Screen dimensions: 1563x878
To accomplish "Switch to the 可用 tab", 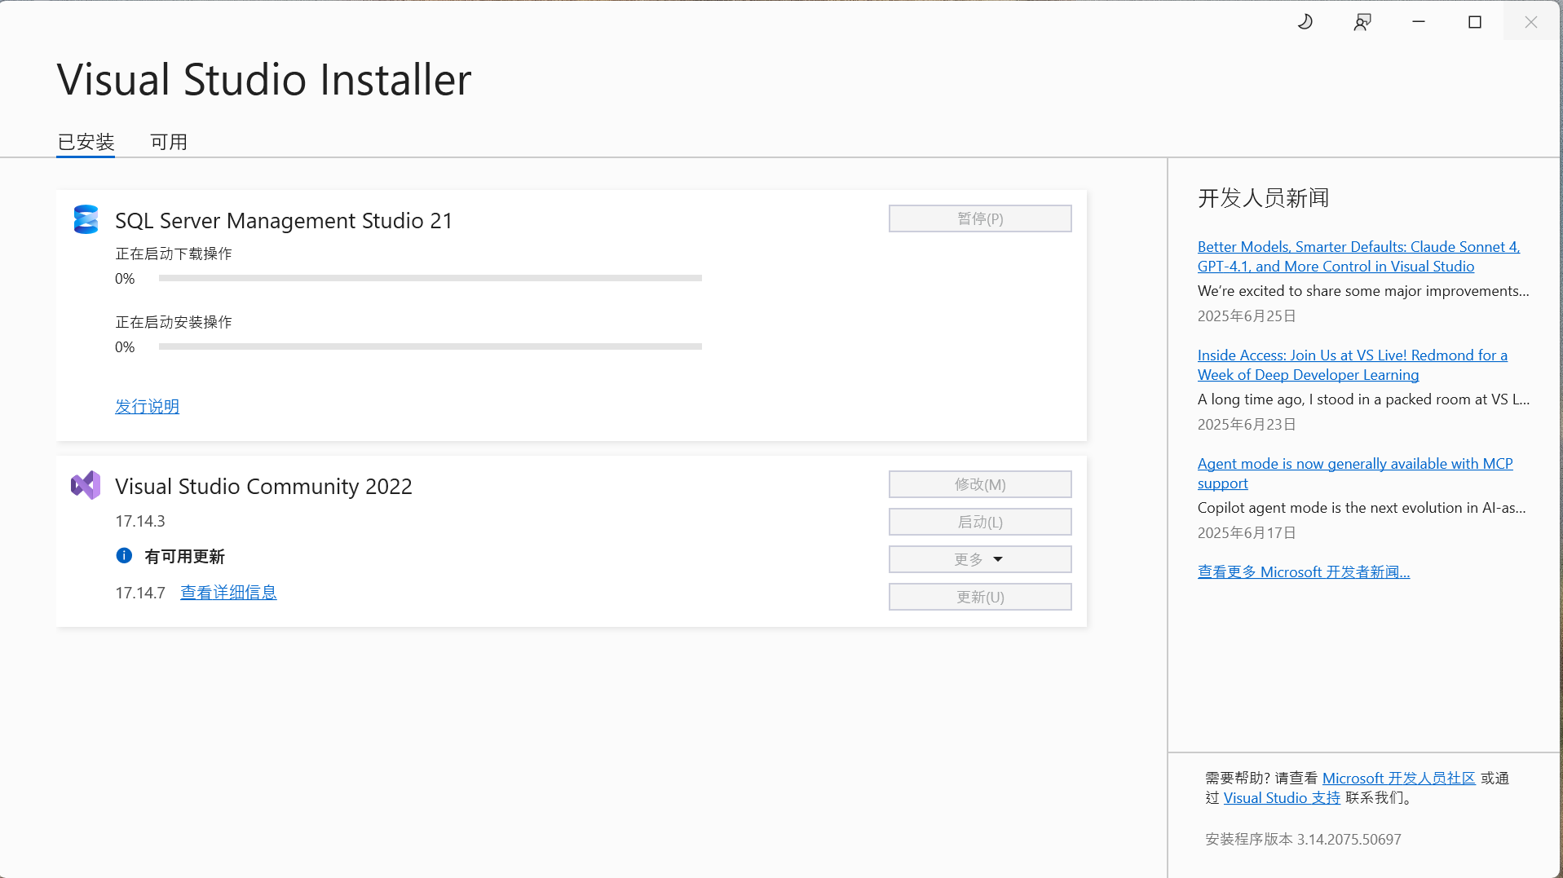I will pos(169,141).
